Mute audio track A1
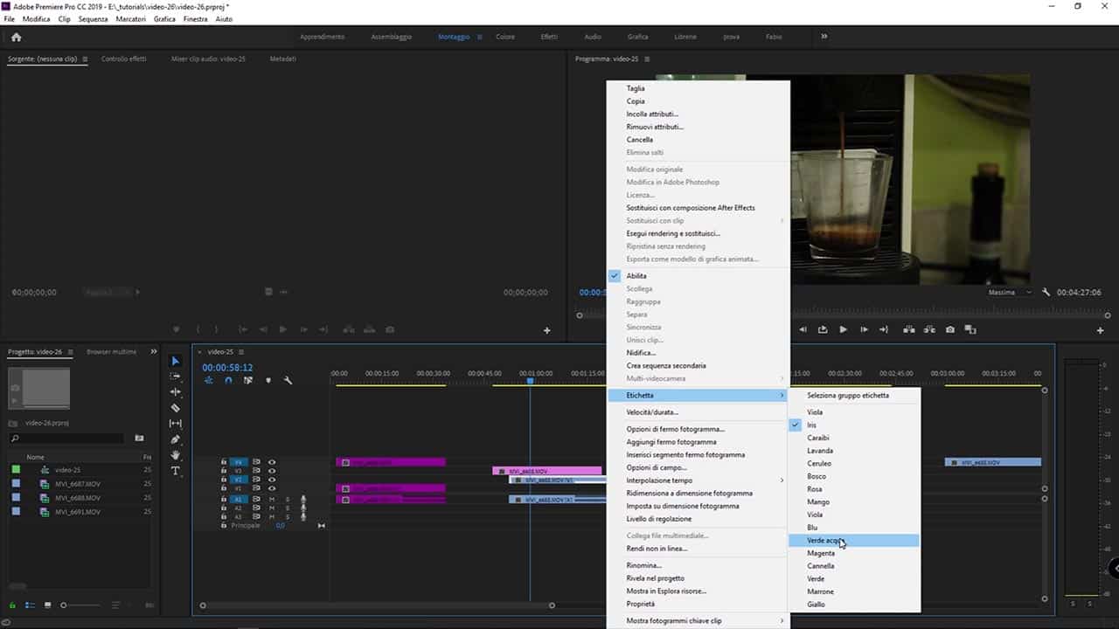Screen dimensions: 1119x629 (272, 499)
